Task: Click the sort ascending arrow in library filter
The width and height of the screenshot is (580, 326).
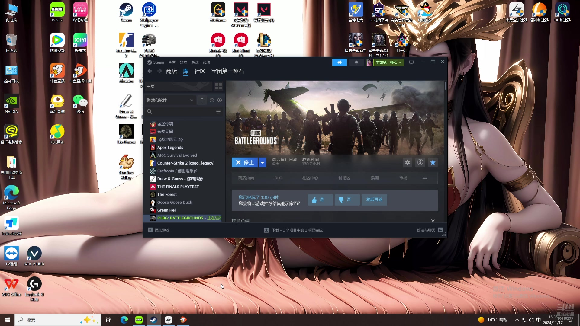Action: 202,100
